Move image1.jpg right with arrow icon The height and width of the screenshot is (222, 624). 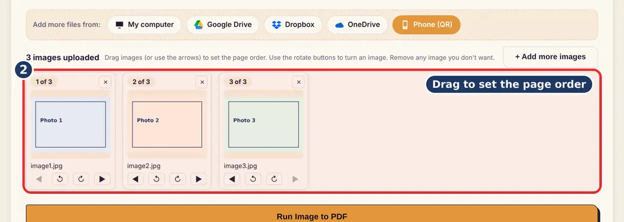(102, 179)
